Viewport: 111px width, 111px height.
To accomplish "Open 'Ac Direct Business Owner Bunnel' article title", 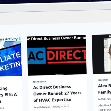I will click(x=57, y=94).
